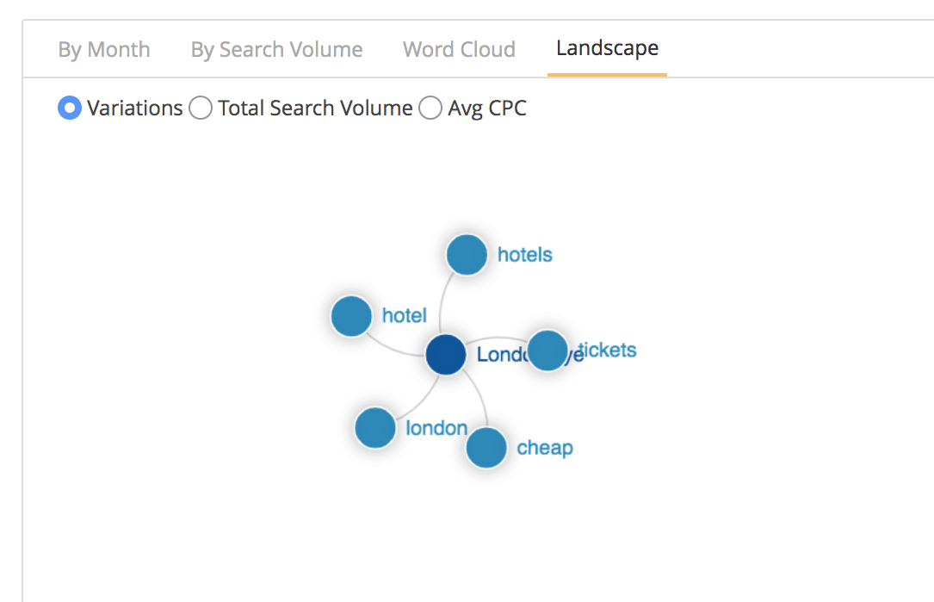Screen dimensions: 934x602
Task: Click the dark central London node
Action: click(446, 354)
